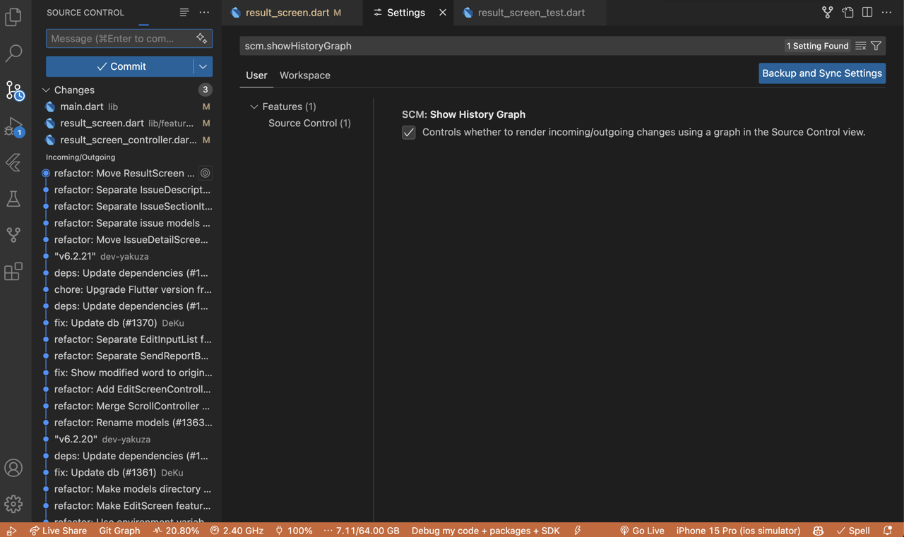Image resolution: width=904 pixels, height=537 pixels.
Task: Open Git Graph icon in activity bar
Action: pos(13,235)
